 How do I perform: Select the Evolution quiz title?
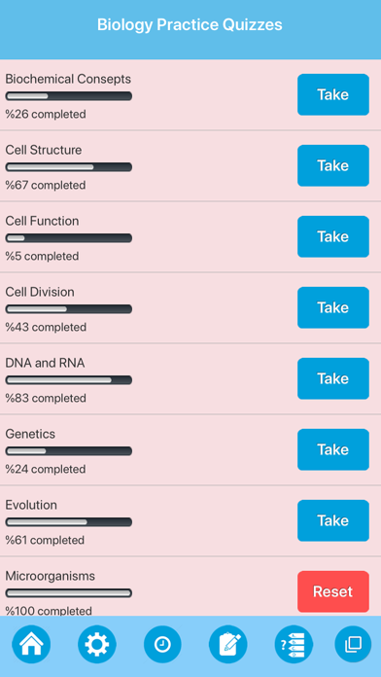pyautogui.click(x=31, y=505)
